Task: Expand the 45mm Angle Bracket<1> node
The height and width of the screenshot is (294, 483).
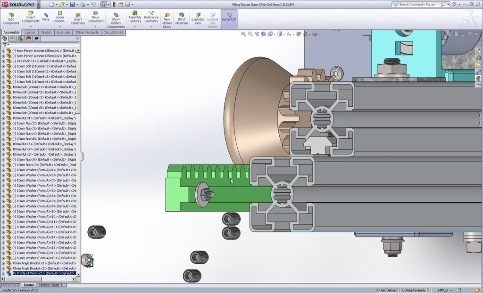Action: (4, 263)
